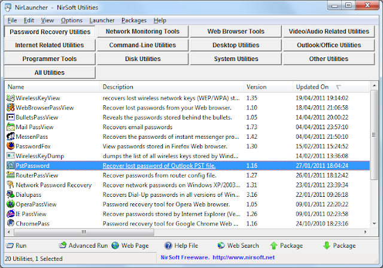383x268 pixels.
Task: Click the OperaPassView icon
Action: (11, 204)
